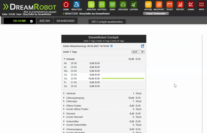Expand the Zahlungen row
This screenshot has width=207, height=133.
coord(64,101)
